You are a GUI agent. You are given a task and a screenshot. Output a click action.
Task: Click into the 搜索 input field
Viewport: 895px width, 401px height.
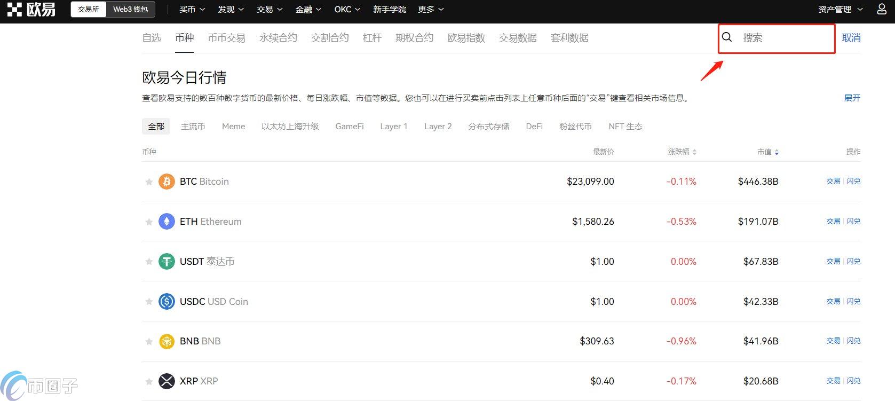pos(785,38)
